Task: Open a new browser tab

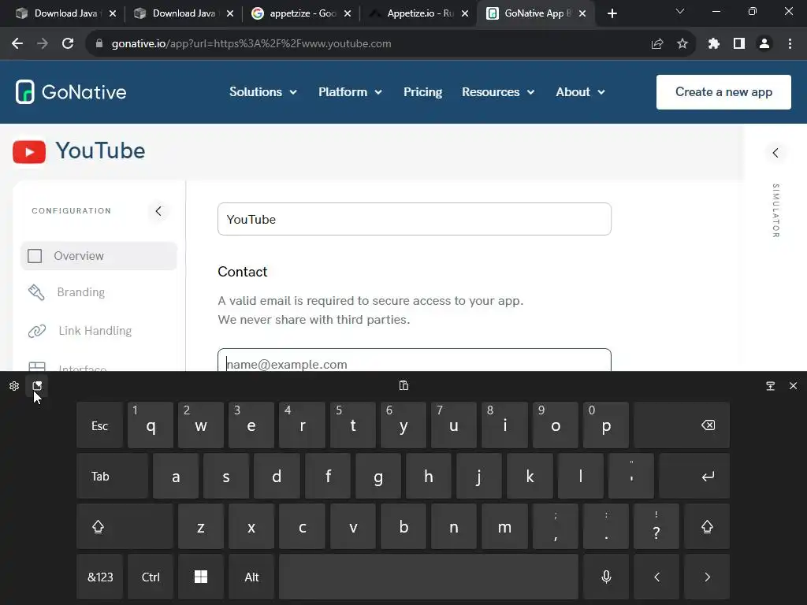Action: pos(612,13)
